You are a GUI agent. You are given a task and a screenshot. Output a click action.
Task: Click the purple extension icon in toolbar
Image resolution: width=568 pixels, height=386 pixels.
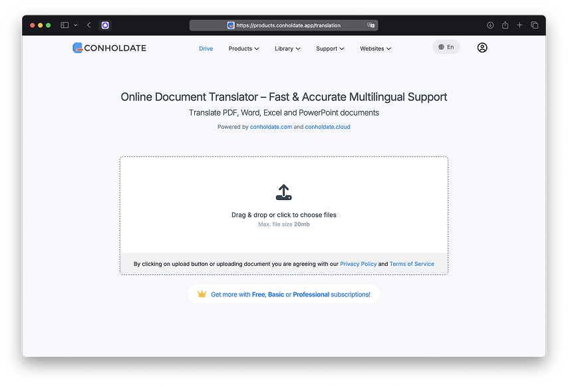click(x=105, y=25)
